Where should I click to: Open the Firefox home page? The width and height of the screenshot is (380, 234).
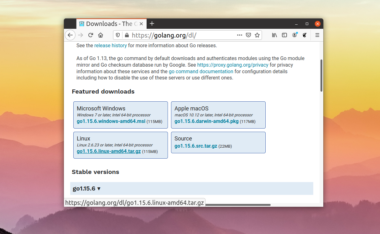tap(101, 35)
